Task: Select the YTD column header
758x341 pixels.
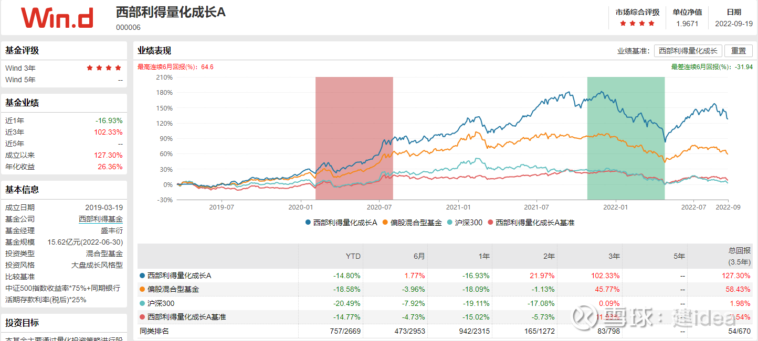Action: pyautogui.click(x=352, y=257)
